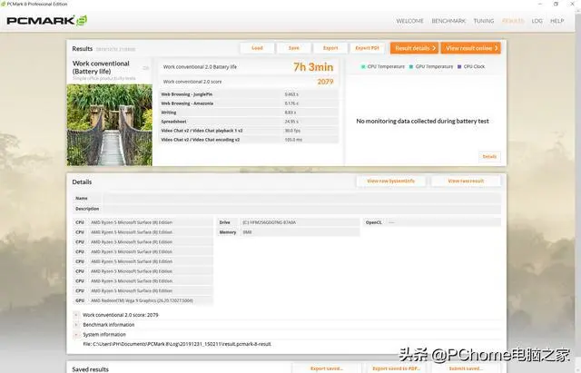Click the Saved results heading
This screenshot has height=373, width=581.
point(91,369)
